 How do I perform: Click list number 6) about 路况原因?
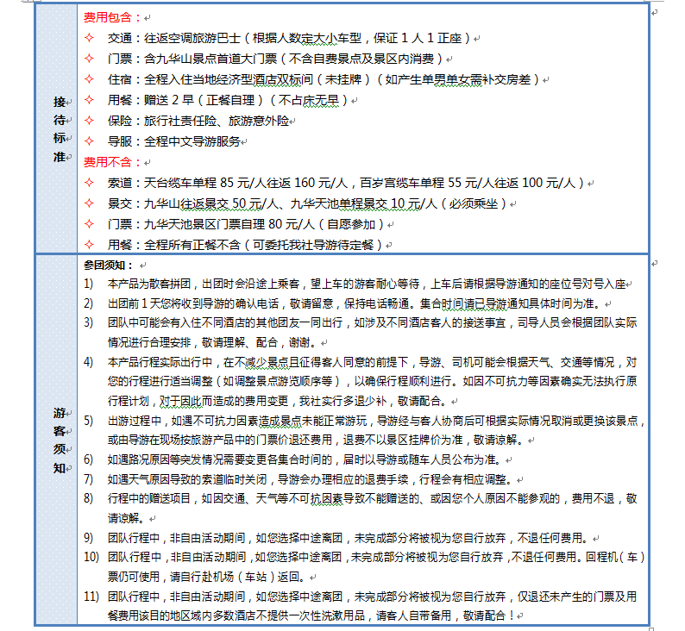[x=88, y=459]
